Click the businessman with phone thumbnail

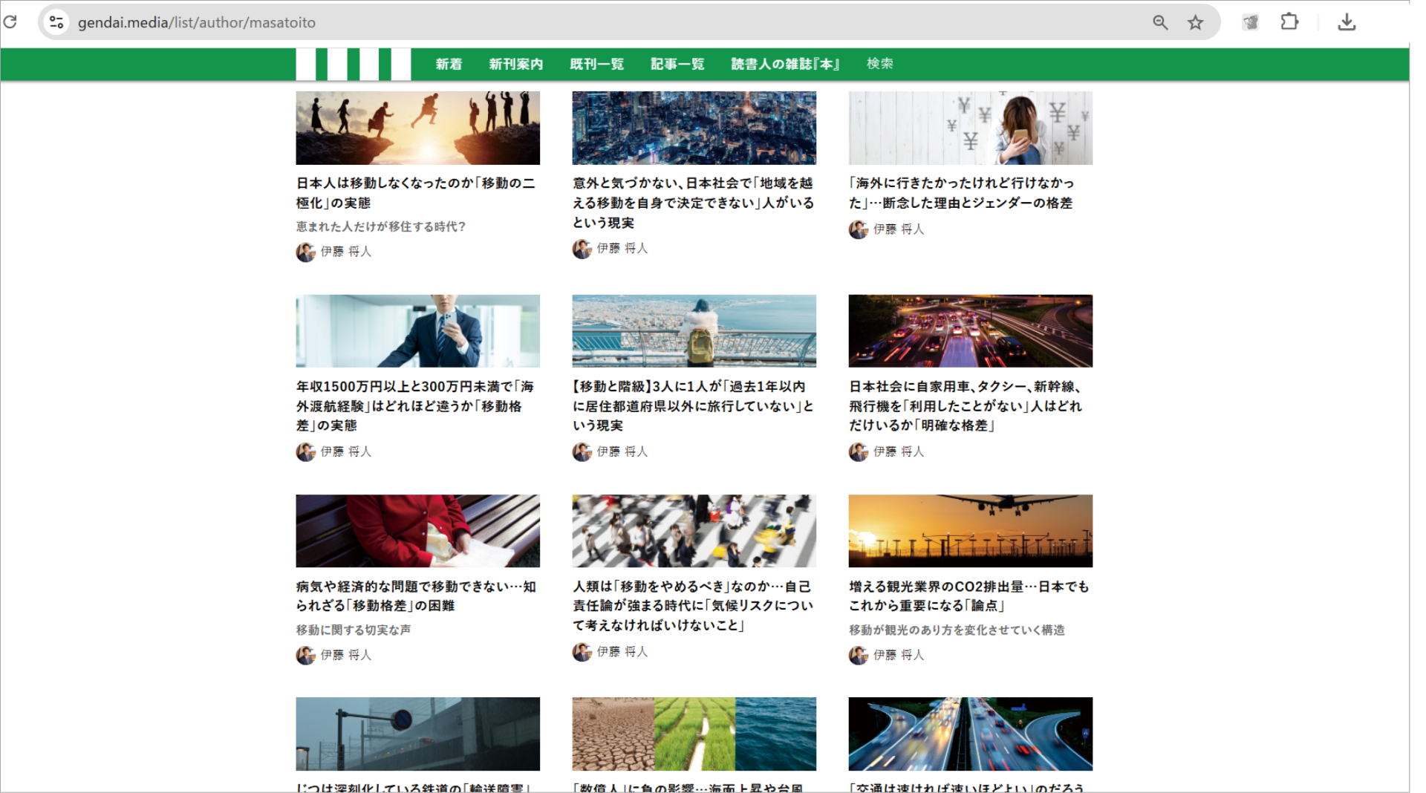[417, 331]
